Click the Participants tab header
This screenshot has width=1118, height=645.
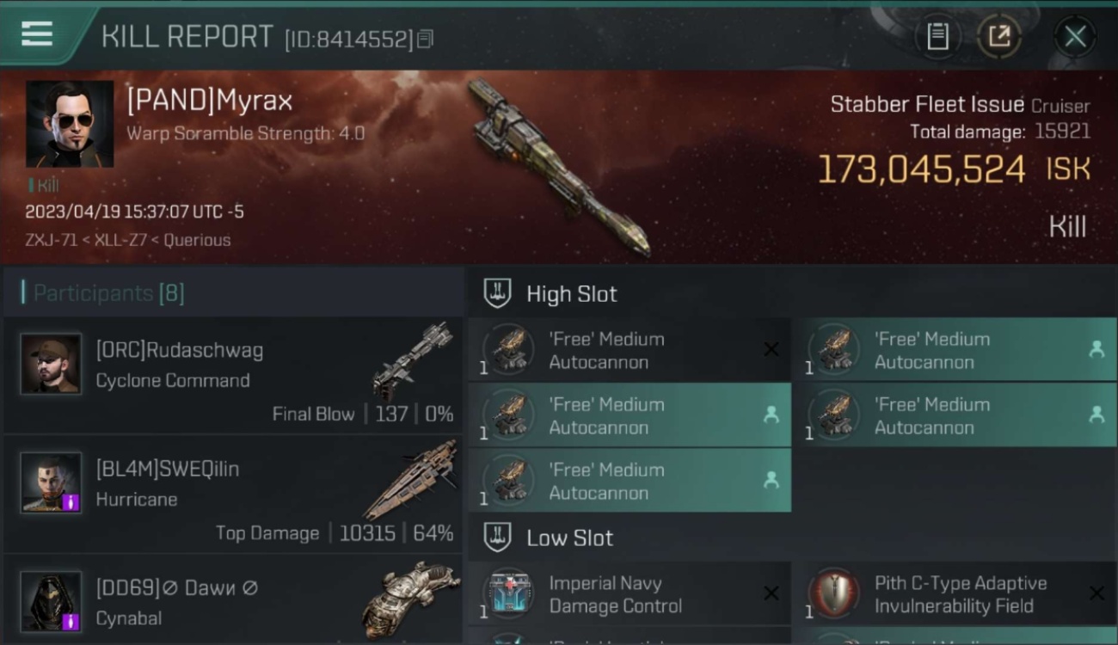(103, 293)
